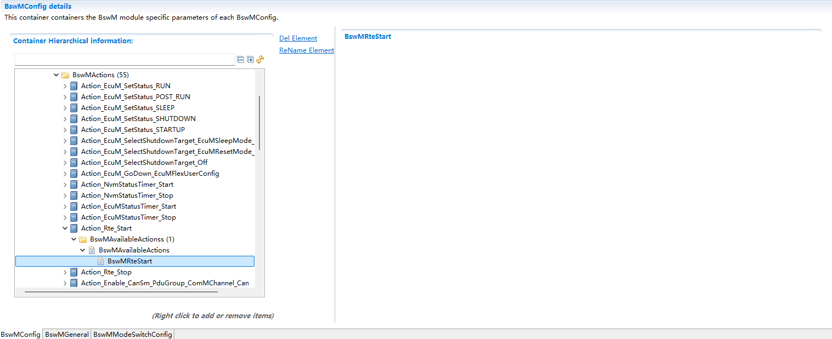Click the collapse all tree icon

(241, 60)
